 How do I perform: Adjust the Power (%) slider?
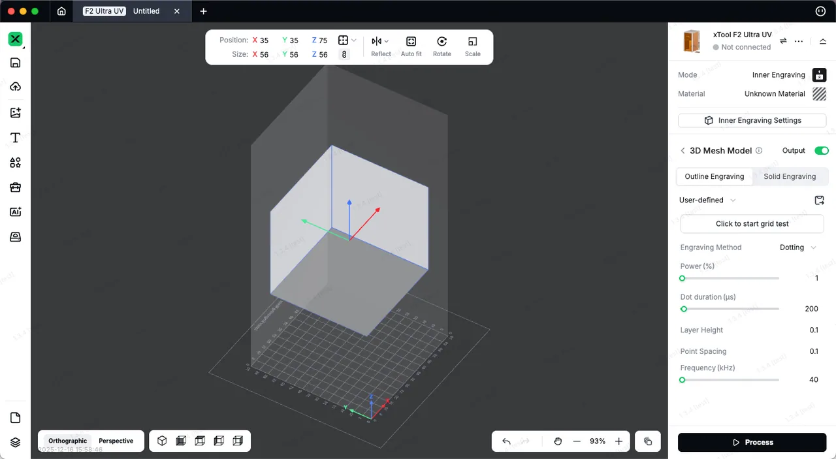(x=730, y=278)
